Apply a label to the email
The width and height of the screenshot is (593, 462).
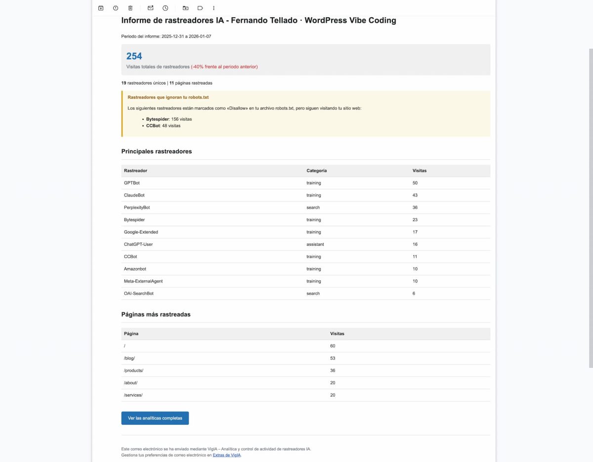(200, 8)
